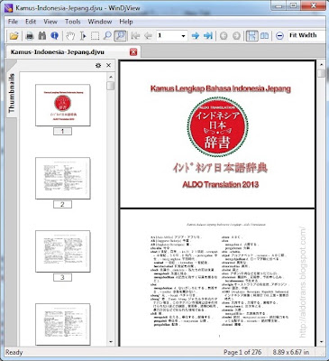This screenshot has height=361, width=329.
Task: Click the Forward view navigation button
Action: click(236, 36)
